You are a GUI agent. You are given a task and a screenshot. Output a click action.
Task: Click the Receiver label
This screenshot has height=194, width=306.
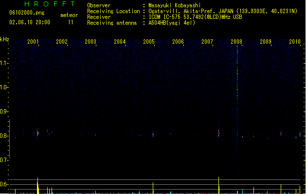pyautogui.click(x=99, y=17)
